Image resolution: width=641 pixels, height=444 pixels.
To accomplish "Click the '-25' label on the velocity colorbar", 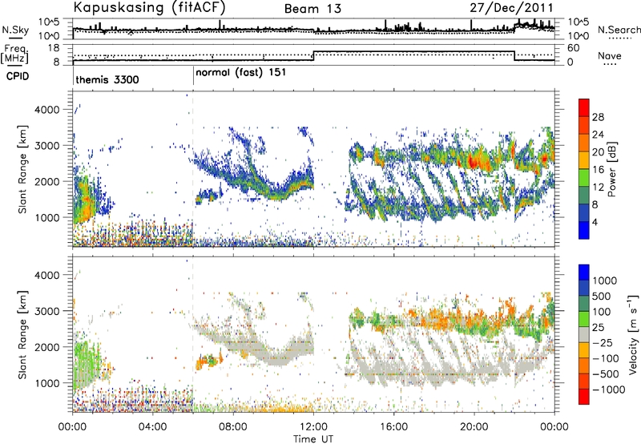I will 602,342.
